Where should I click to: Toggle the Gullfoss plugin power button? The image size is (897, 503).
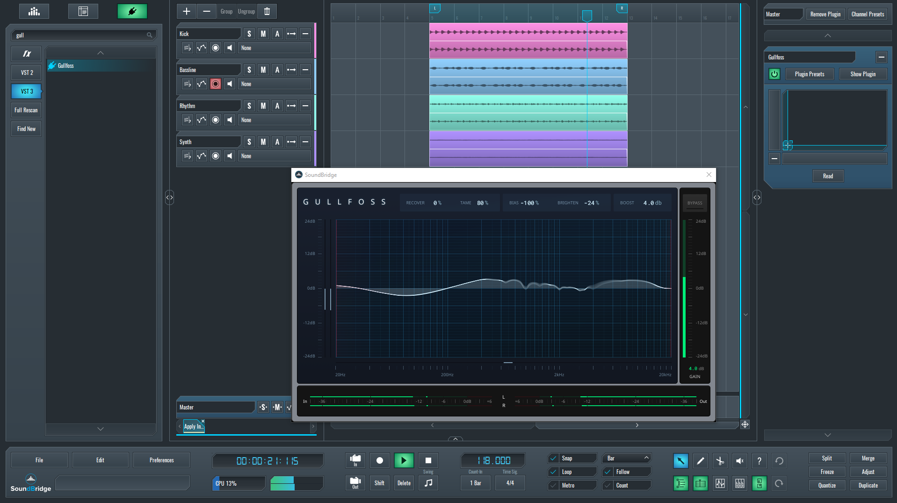pyautogui.click(x=774, y=74)
